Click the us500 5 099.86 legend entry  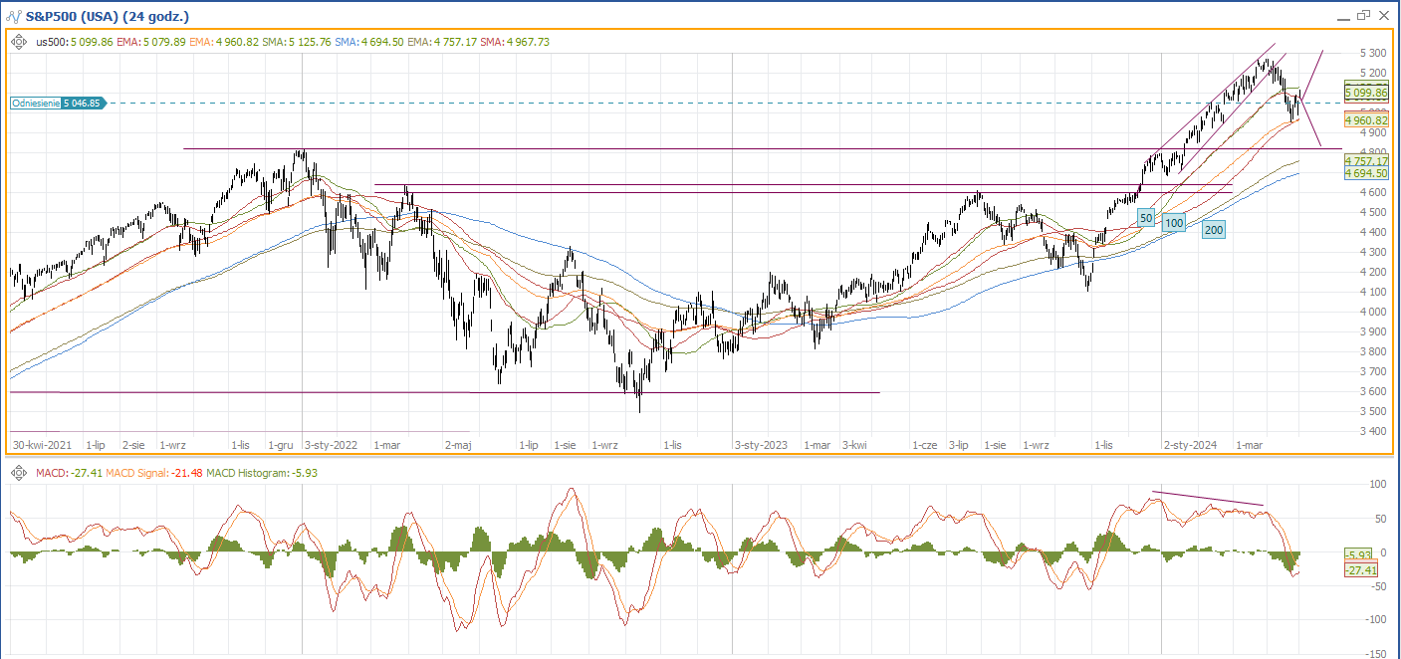click(x=72, y=42)
